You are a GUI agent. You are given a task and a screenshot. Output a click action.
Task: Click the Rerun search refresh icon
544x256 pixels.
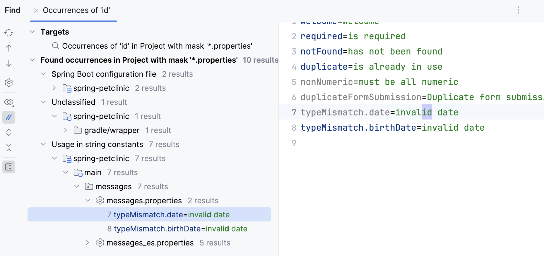coord(9,33)
